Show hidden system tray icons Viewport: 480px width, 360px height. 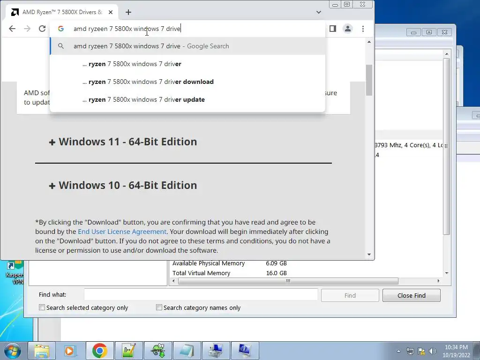coord(398,351)
